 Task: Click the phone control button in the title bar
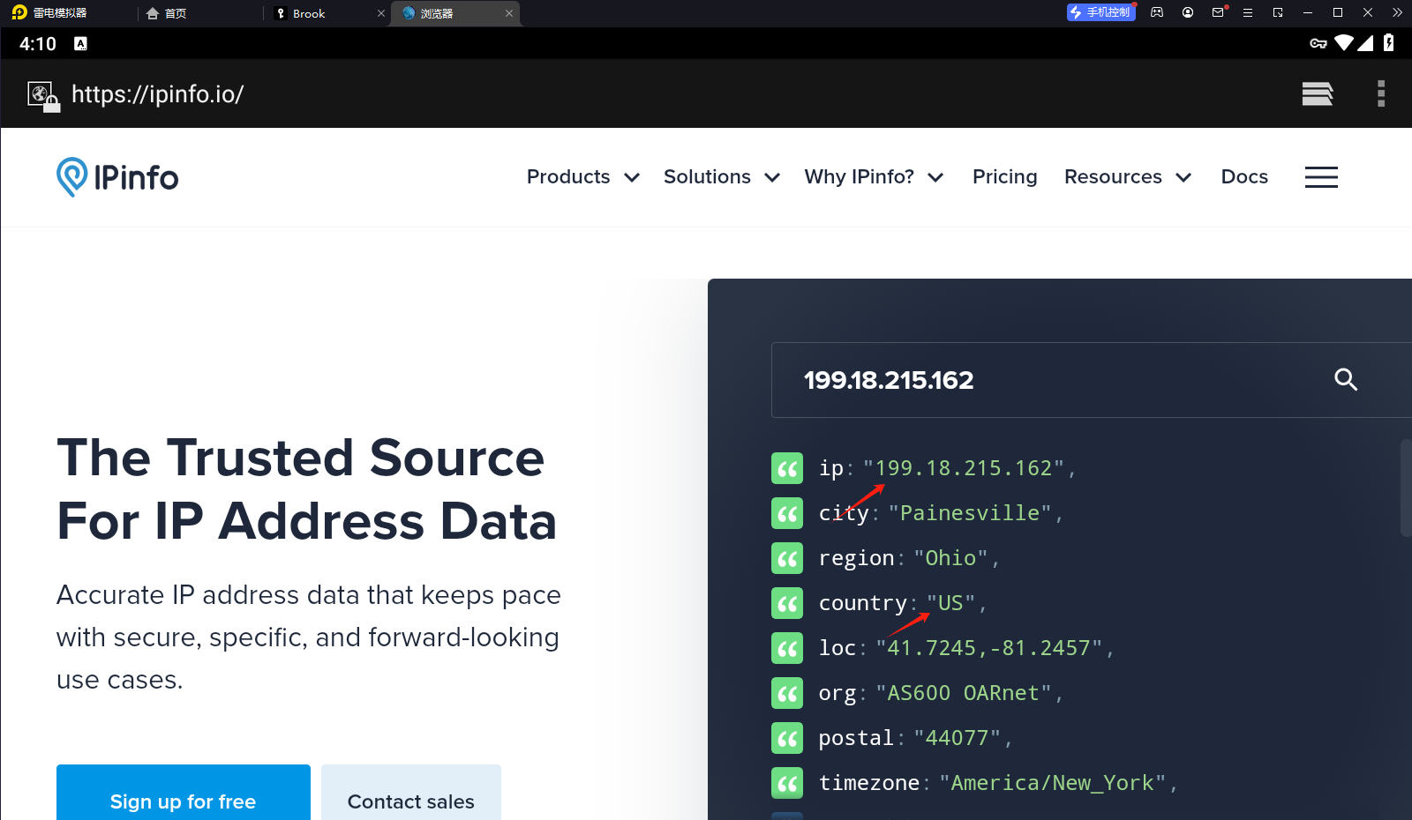click(x=1100, y=12)
